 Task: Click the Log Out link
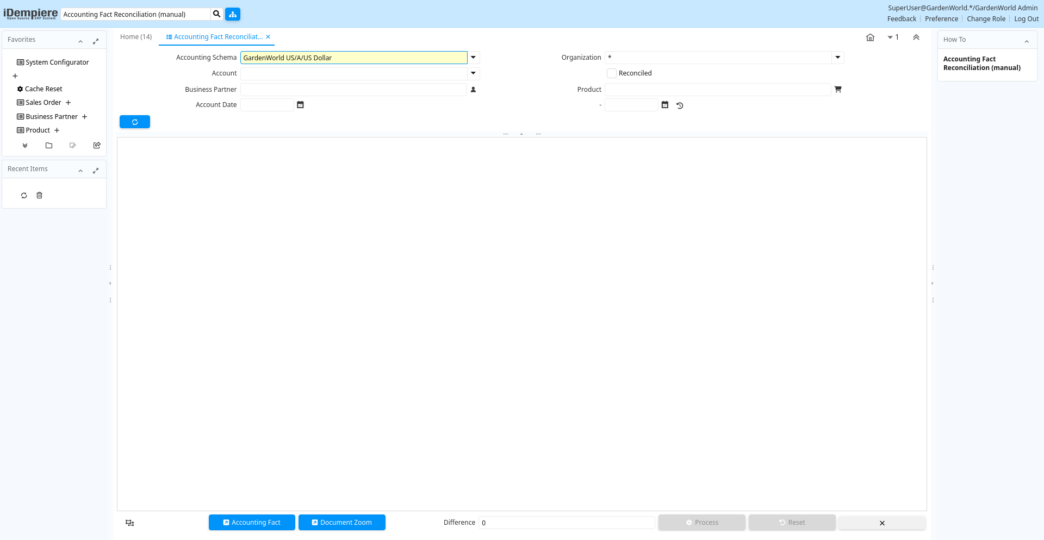coord(1026,19)
